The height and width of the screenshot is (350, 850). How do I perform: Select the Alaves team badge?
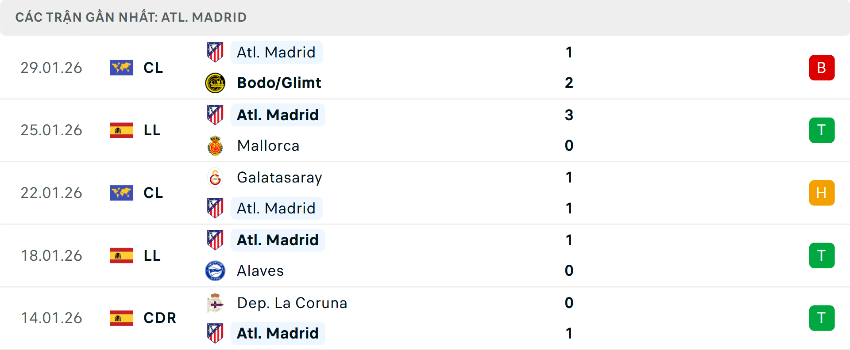tap(216, 270)
